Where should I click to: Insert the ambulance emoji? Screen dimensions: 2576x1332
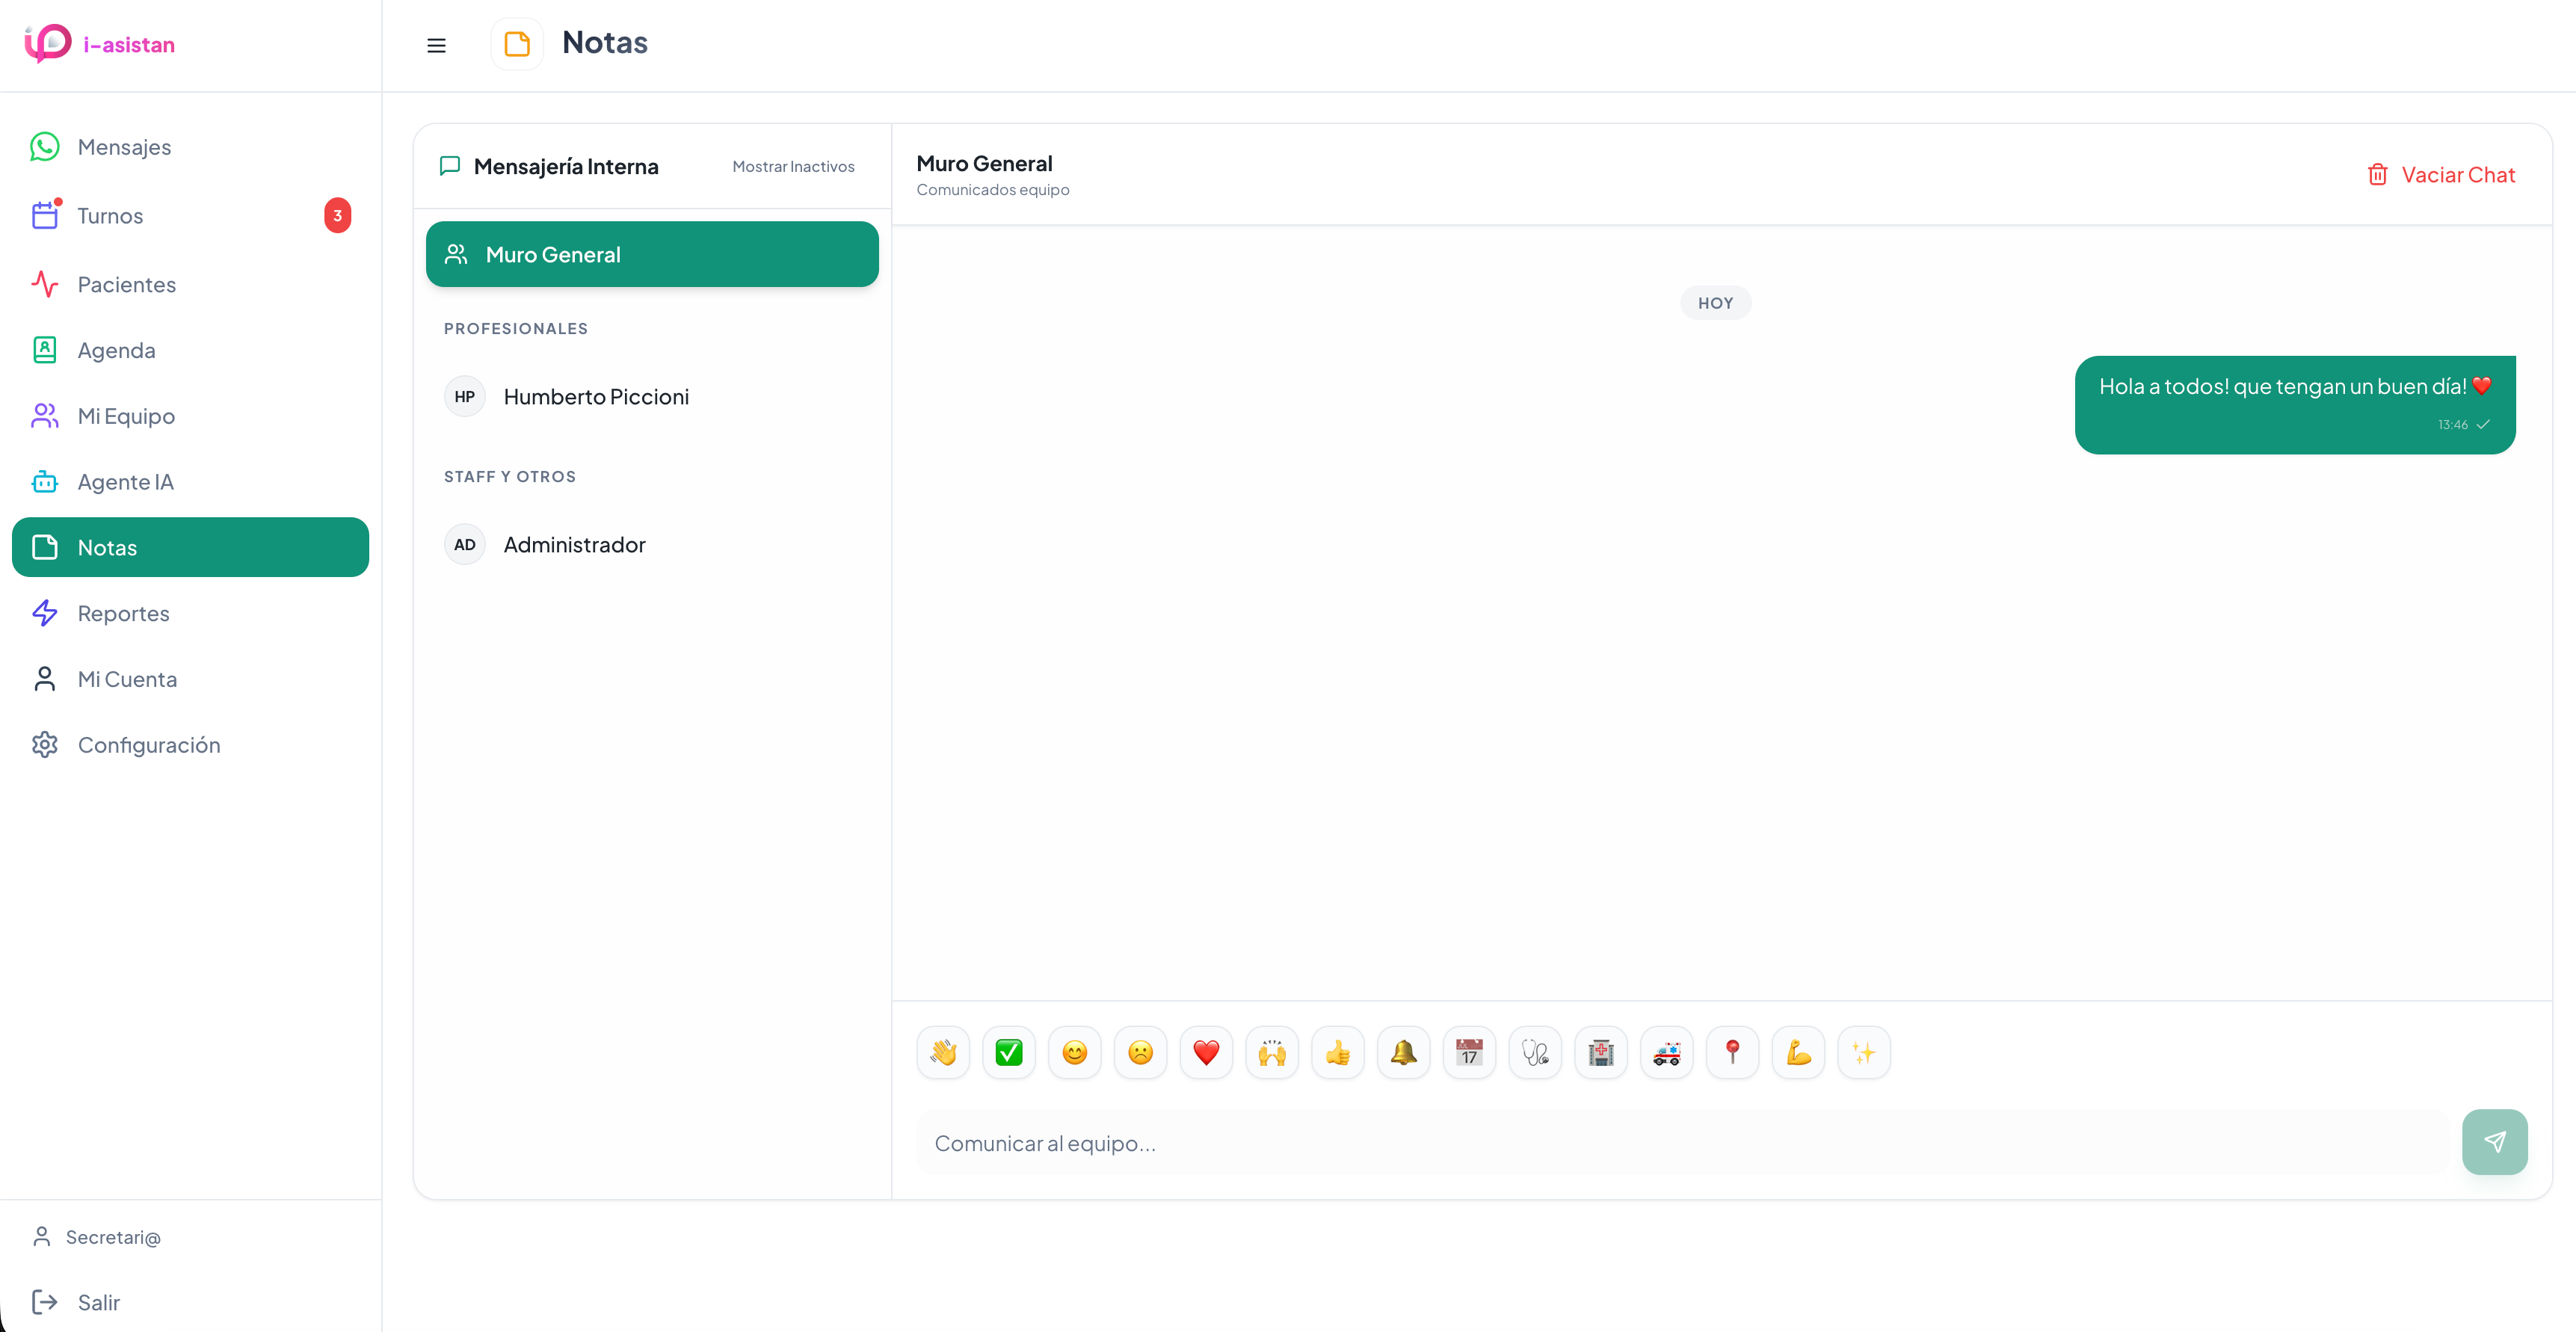click(1667, 1053)
